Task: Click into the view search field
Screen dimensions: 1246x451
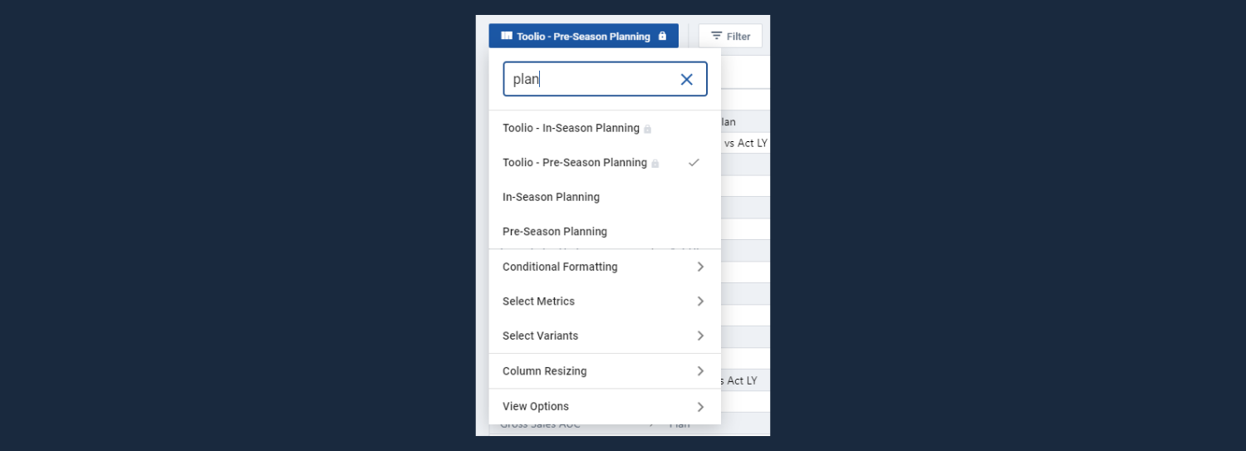Action: [x=590, y=80]
